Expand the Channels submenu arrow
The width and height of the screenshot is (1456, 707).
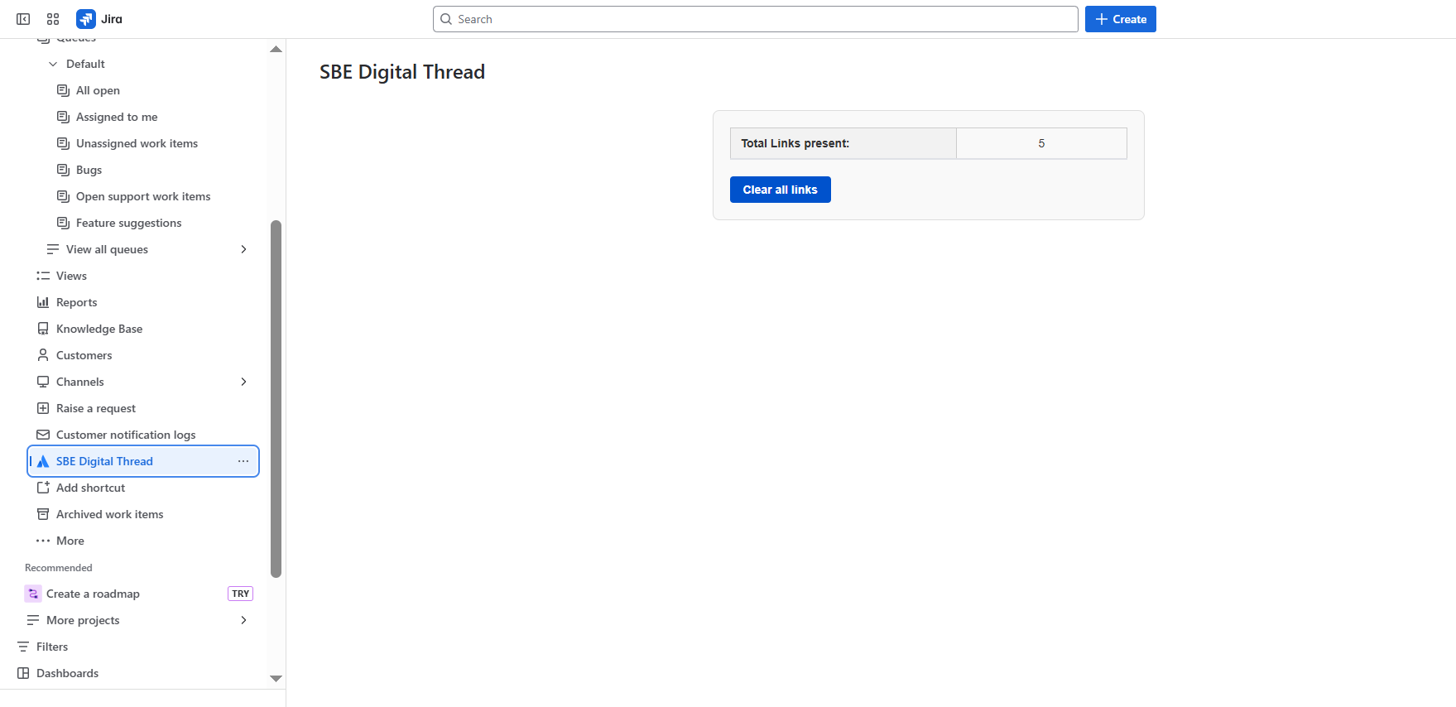point(243,382)
